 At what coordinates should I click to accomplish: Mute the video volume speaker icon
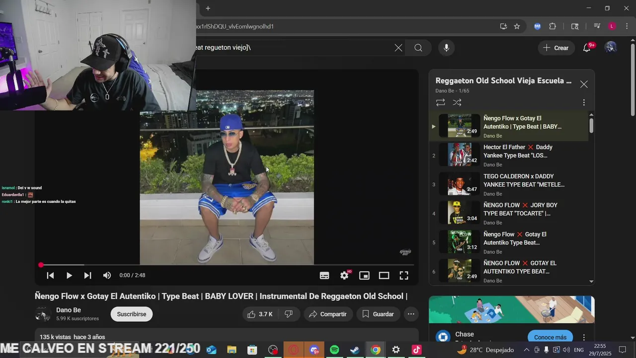(107, 275)
